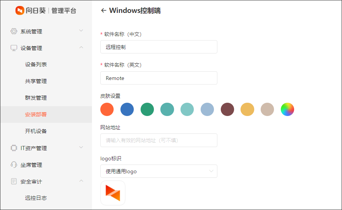Select the dark blue skin swatch
Viewport: 342px width, 210px height.
(x=127, y=110)
